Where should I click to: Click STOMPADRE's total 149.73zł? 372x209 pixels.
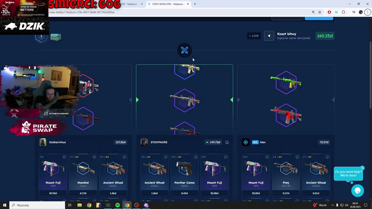(x=213, y=142)
